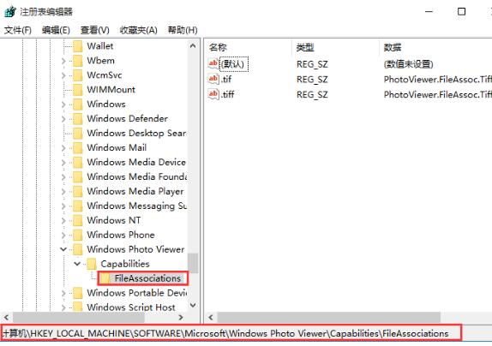
Task: Select the Windows NT tree label
Action: [x=114, y=220]
